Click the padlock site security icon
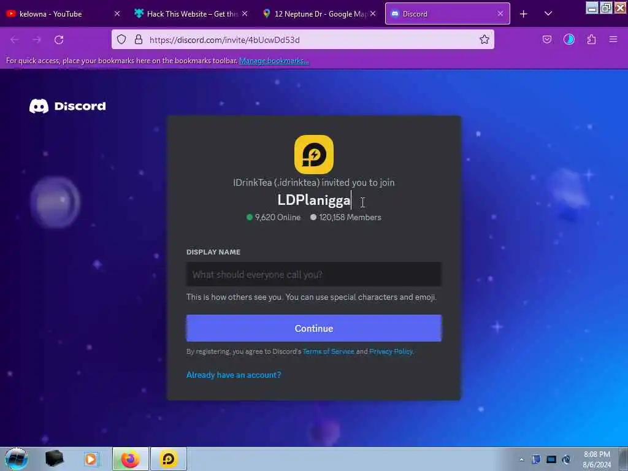The height and width of the screenshot is (471, 628). [x=139, y=39]
